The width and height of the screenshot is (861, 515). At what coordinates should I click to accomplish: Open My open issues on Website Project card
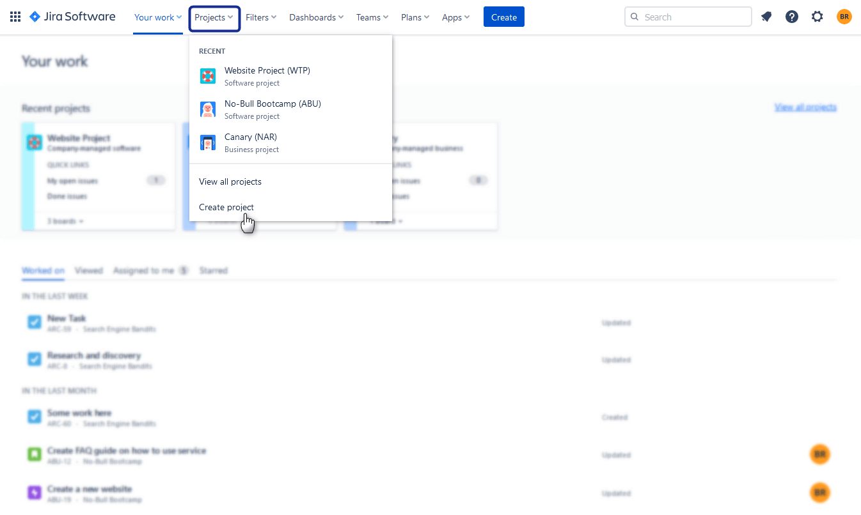72,181
